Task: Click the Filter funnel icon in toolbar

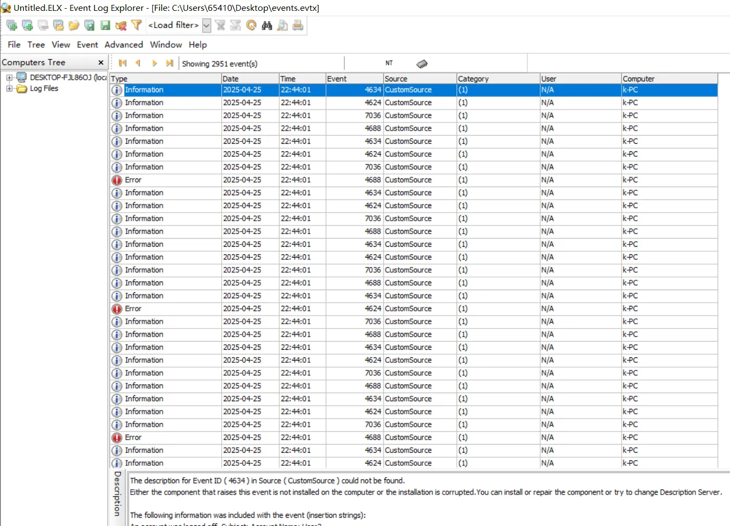Action: pyautogui.click(x=137, y=25)
